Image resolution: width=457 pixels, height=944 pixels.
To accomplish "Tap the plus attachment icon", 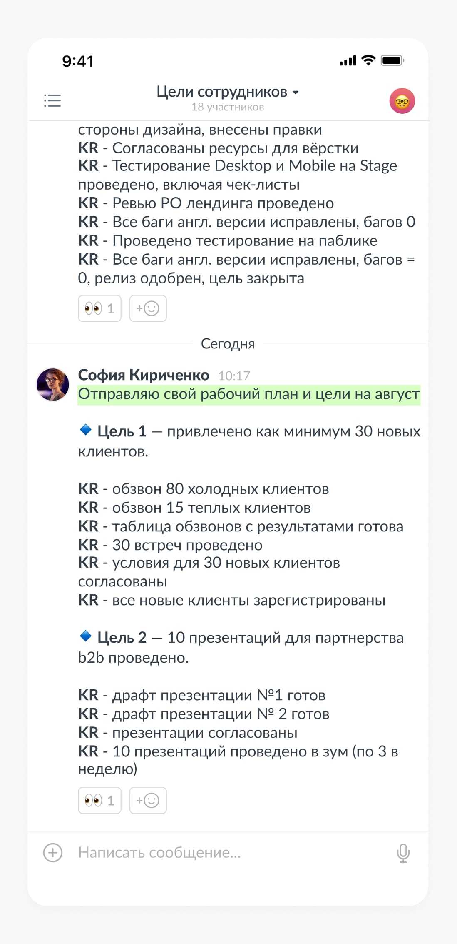I will [x=53, y=853].
